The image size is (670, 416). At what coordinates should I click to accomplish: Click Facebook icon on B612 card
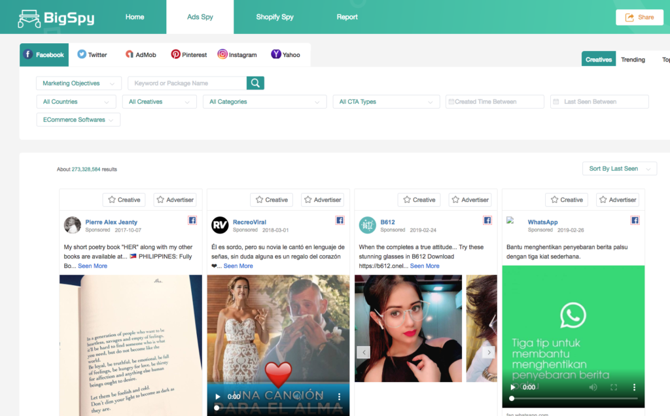(487, 220)
